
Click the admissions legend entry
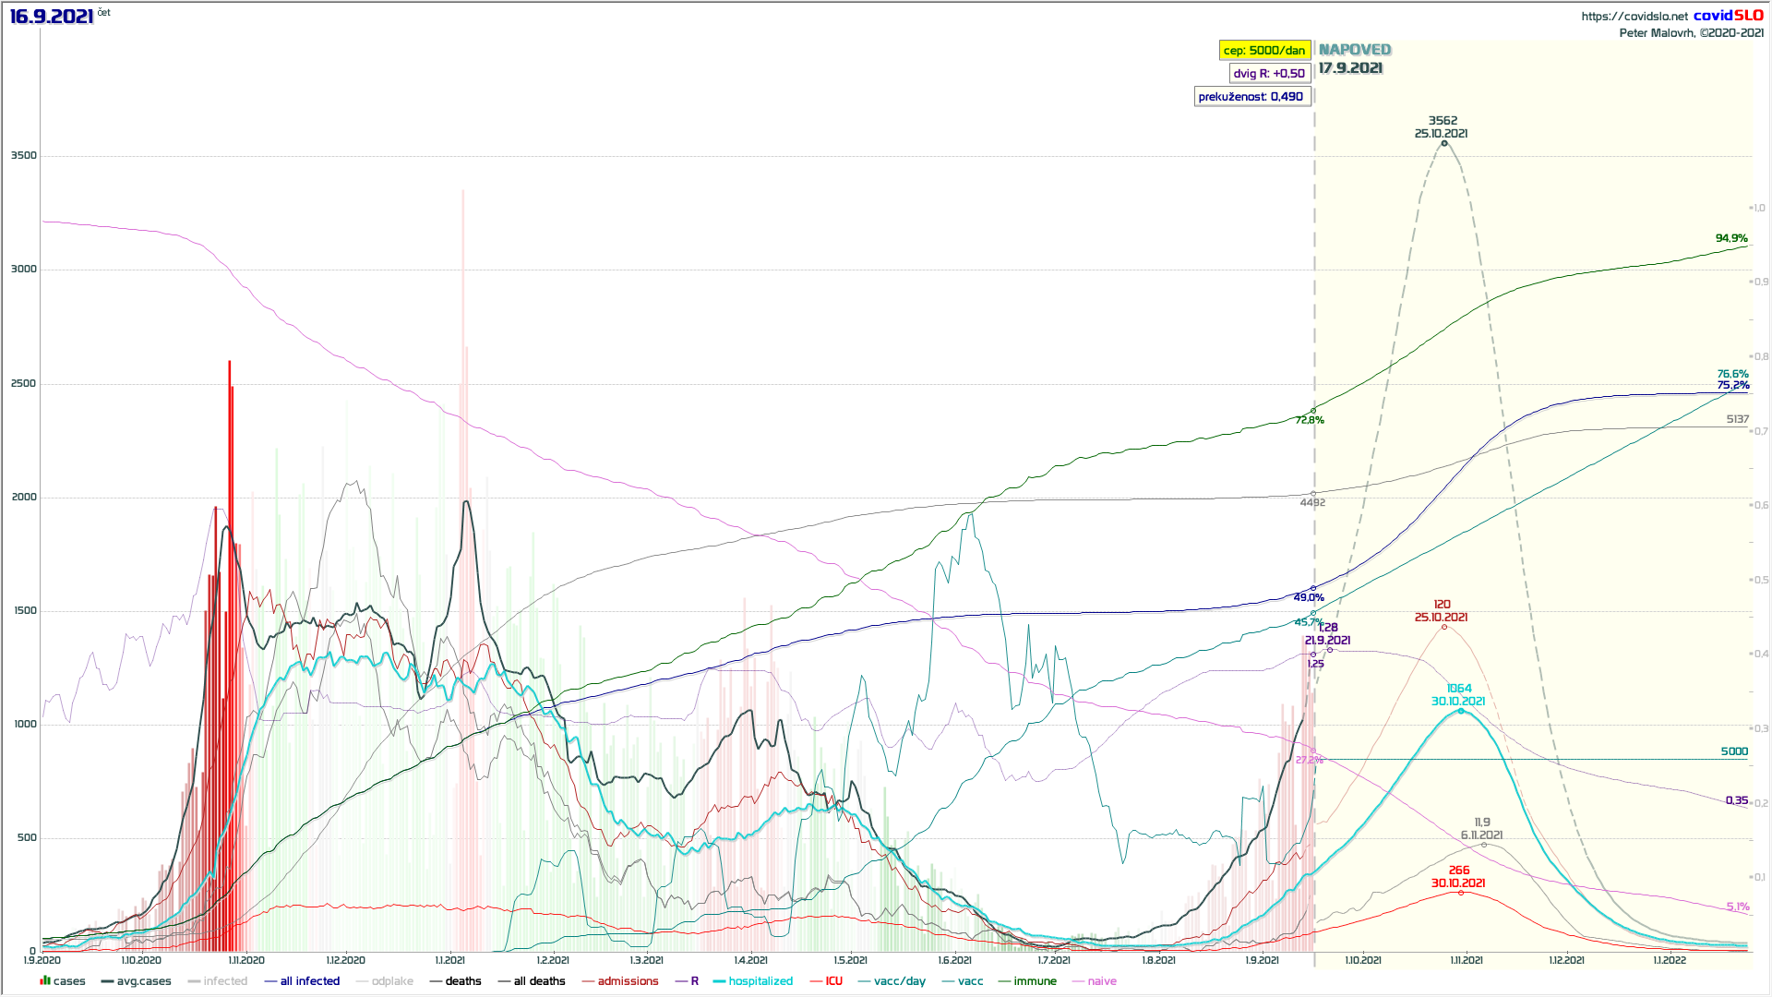[x=628, y=981]
